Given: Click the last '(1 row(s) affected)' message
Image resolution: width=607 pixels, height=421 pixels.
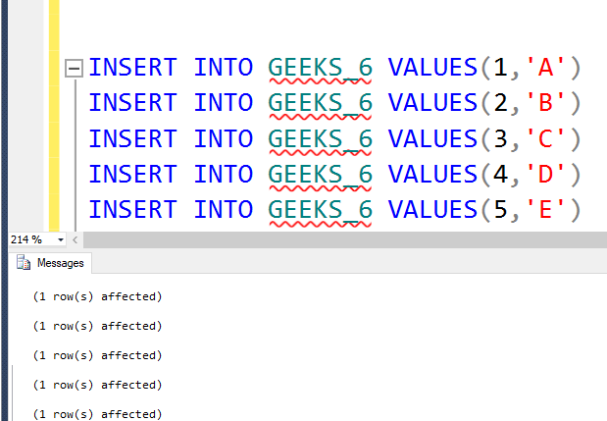Looking at the screenshot, I should pos(97,414).
